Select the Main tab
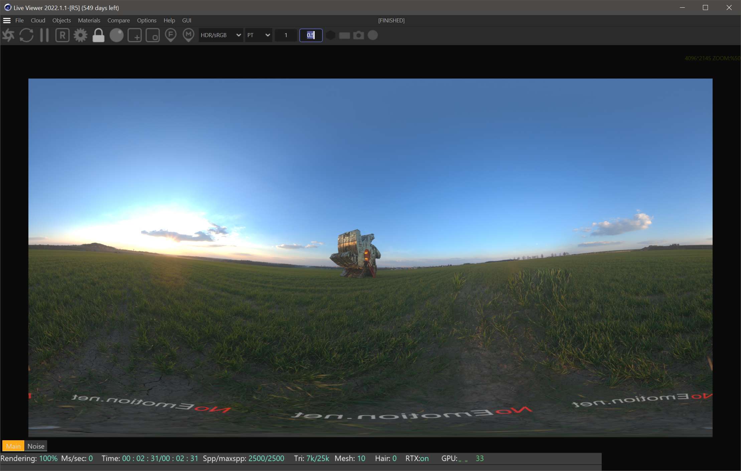 point(13,446)
